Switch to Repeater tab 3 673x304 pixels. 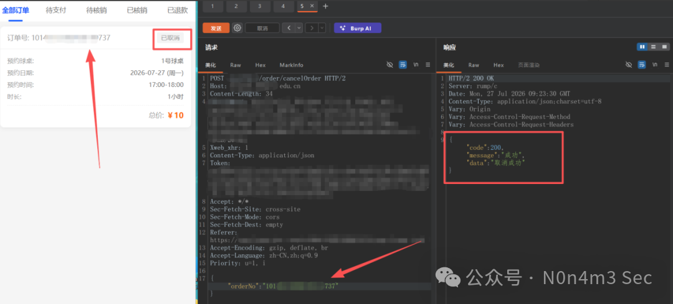[x=259, y=6]
